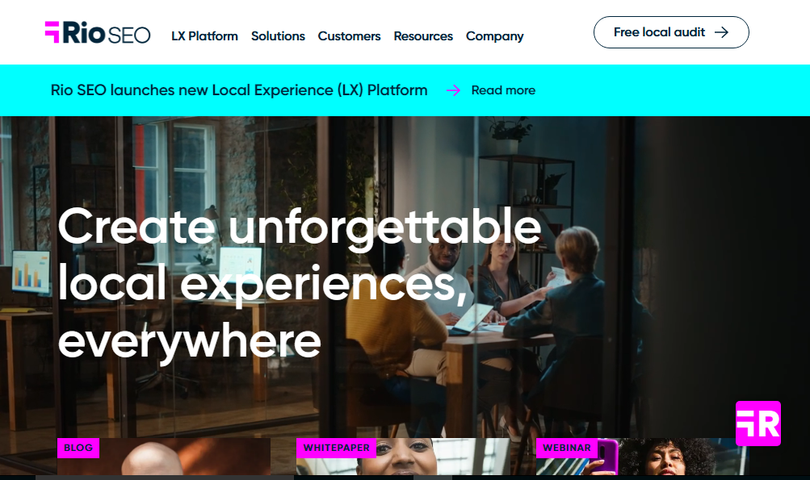Screen dimensions: 810x480
Task: Open the blog card thumbnail image
Action: (164, 457)
